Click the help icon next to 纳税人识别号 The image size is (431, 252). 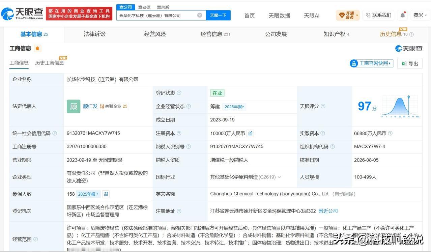pos(189,146)
